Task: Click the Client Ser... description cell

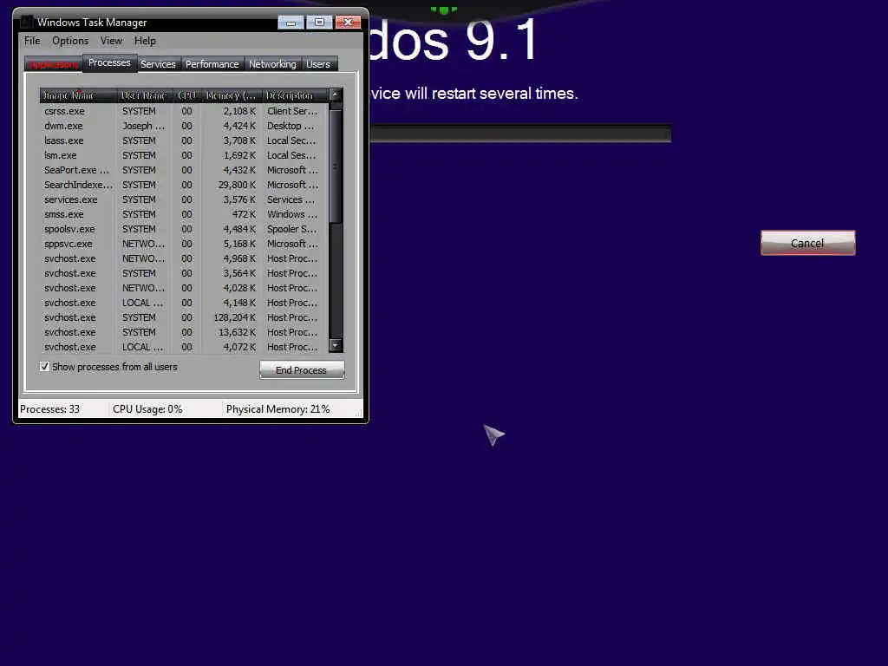Action: tap(291, 111)
